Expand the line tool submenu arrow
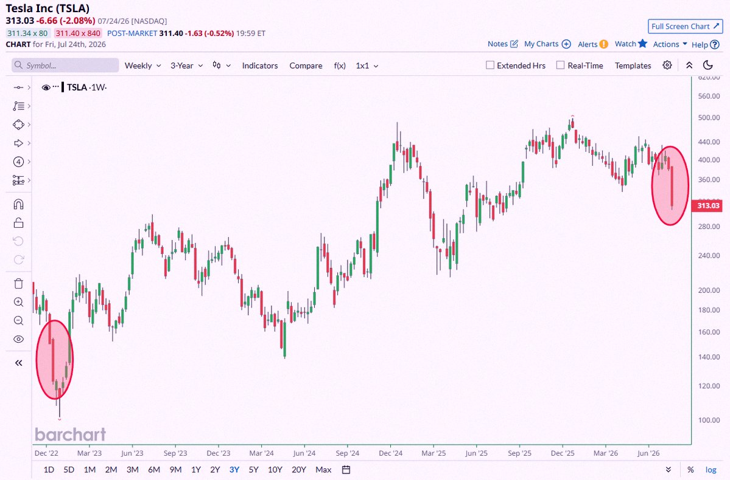The width and height of the screenshot is (730, 480). point(29,87)
